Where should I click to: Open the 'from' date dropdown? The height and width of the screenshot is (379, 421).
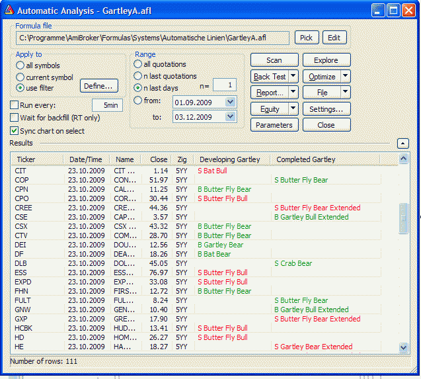(x=229, y=102)
